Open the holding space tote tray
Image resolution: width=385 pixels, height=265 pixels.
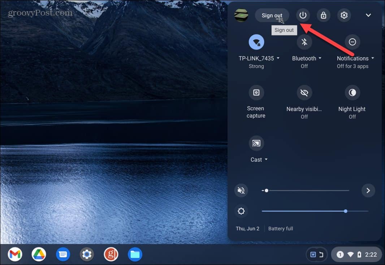click(317, 255)
